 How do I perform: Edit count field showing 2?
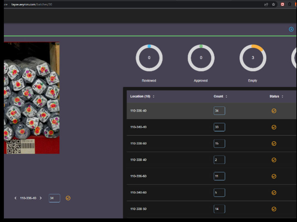(x=219, y=160)
